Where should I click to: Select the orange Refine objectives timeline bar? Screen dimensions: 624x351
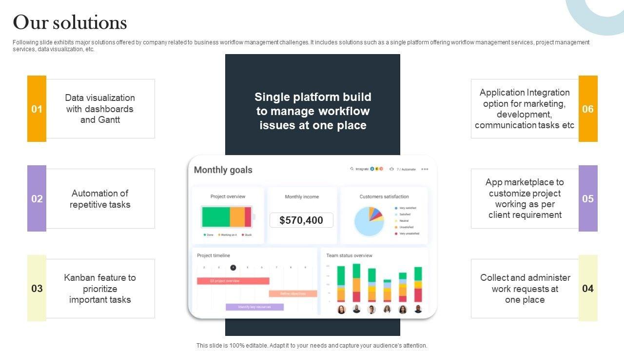293,293
